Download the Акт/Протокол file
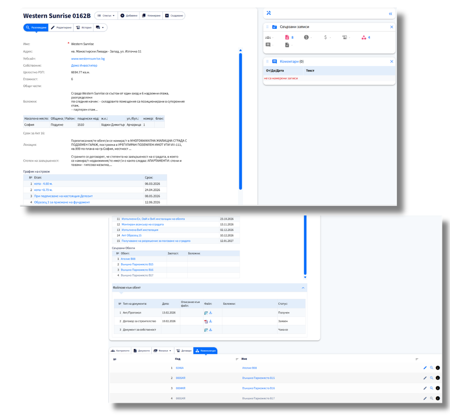Image resolution: width=450 pixels, height=416 pixels. (x=211, y=312)
